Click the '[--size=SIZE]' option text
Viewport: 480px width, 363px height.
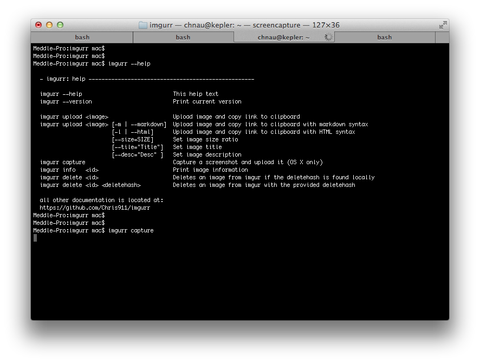pos(133,140)
